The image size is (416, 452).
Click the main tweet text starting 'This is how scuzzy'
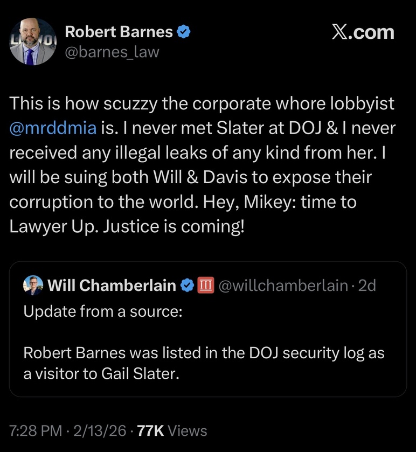point(202,105)
